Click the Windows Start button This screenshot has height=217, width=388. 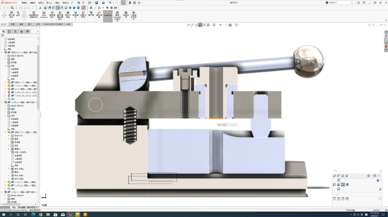point(4,215)
